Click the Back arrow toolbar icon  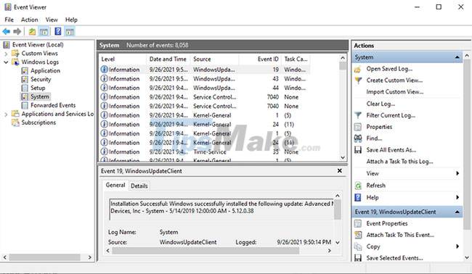tap(6, 31)
